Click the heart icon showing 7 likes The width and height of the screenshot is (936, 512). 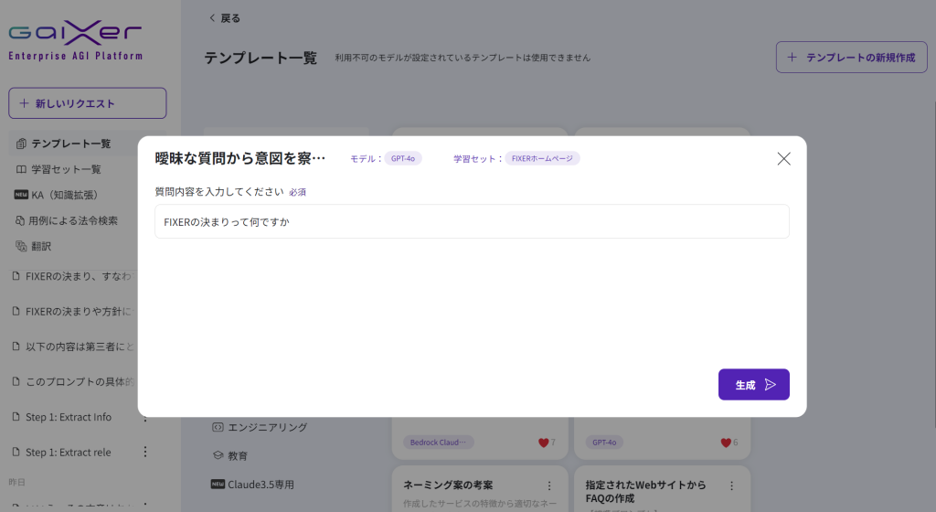click(x=543, y=443)
